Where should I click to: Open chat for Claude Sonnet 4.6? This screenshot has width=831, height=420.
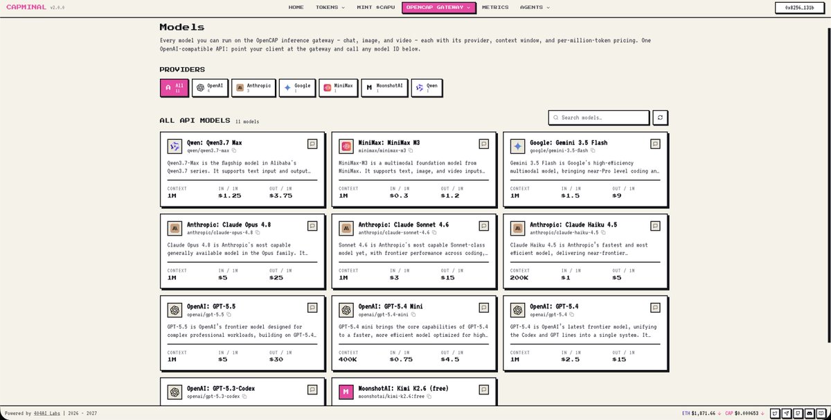pos(483,225)
